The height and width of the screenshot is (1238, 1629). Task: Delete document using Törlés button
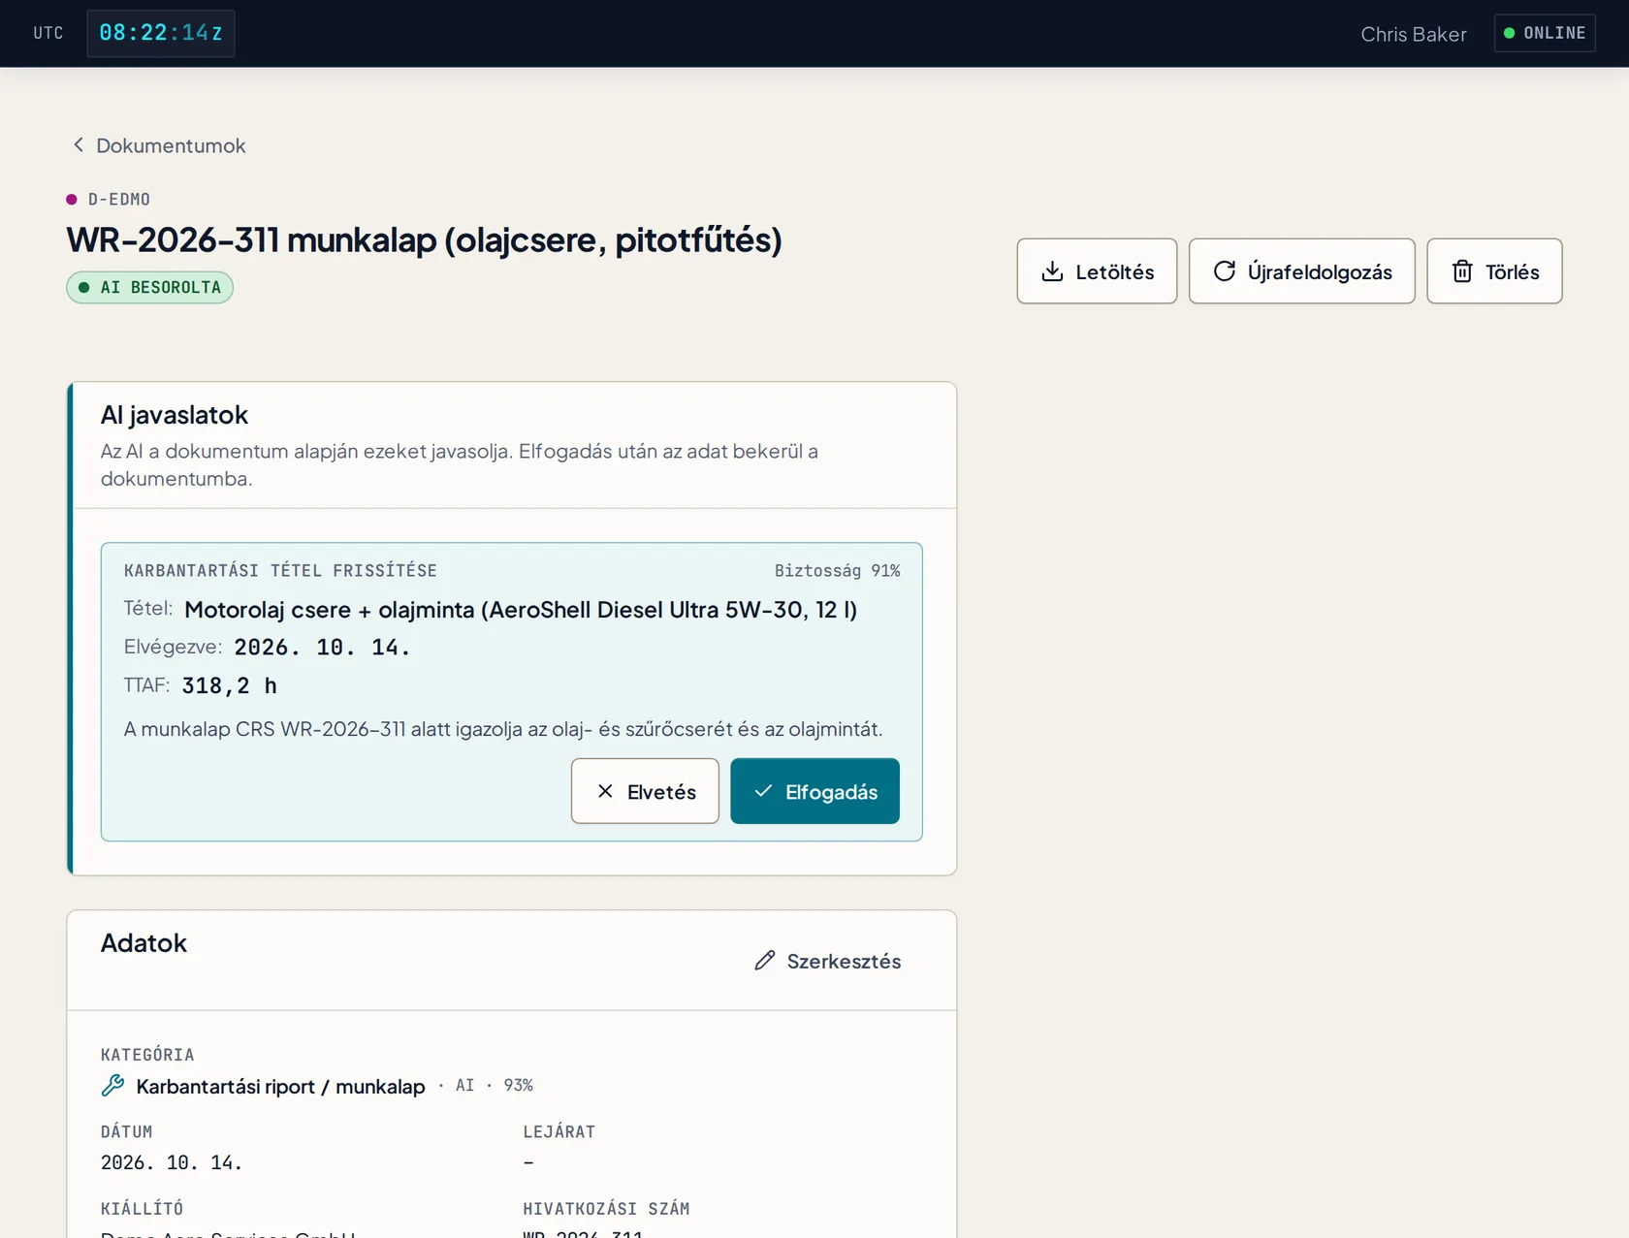1494,271
